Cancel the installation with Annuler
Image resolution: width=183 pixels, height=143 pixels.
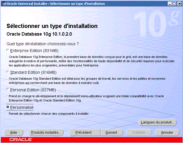(167, 132)
